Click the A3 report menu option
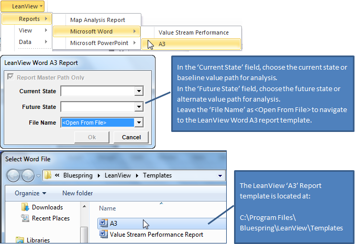Viewport: 355px width, 244px height. pos(162,44)
